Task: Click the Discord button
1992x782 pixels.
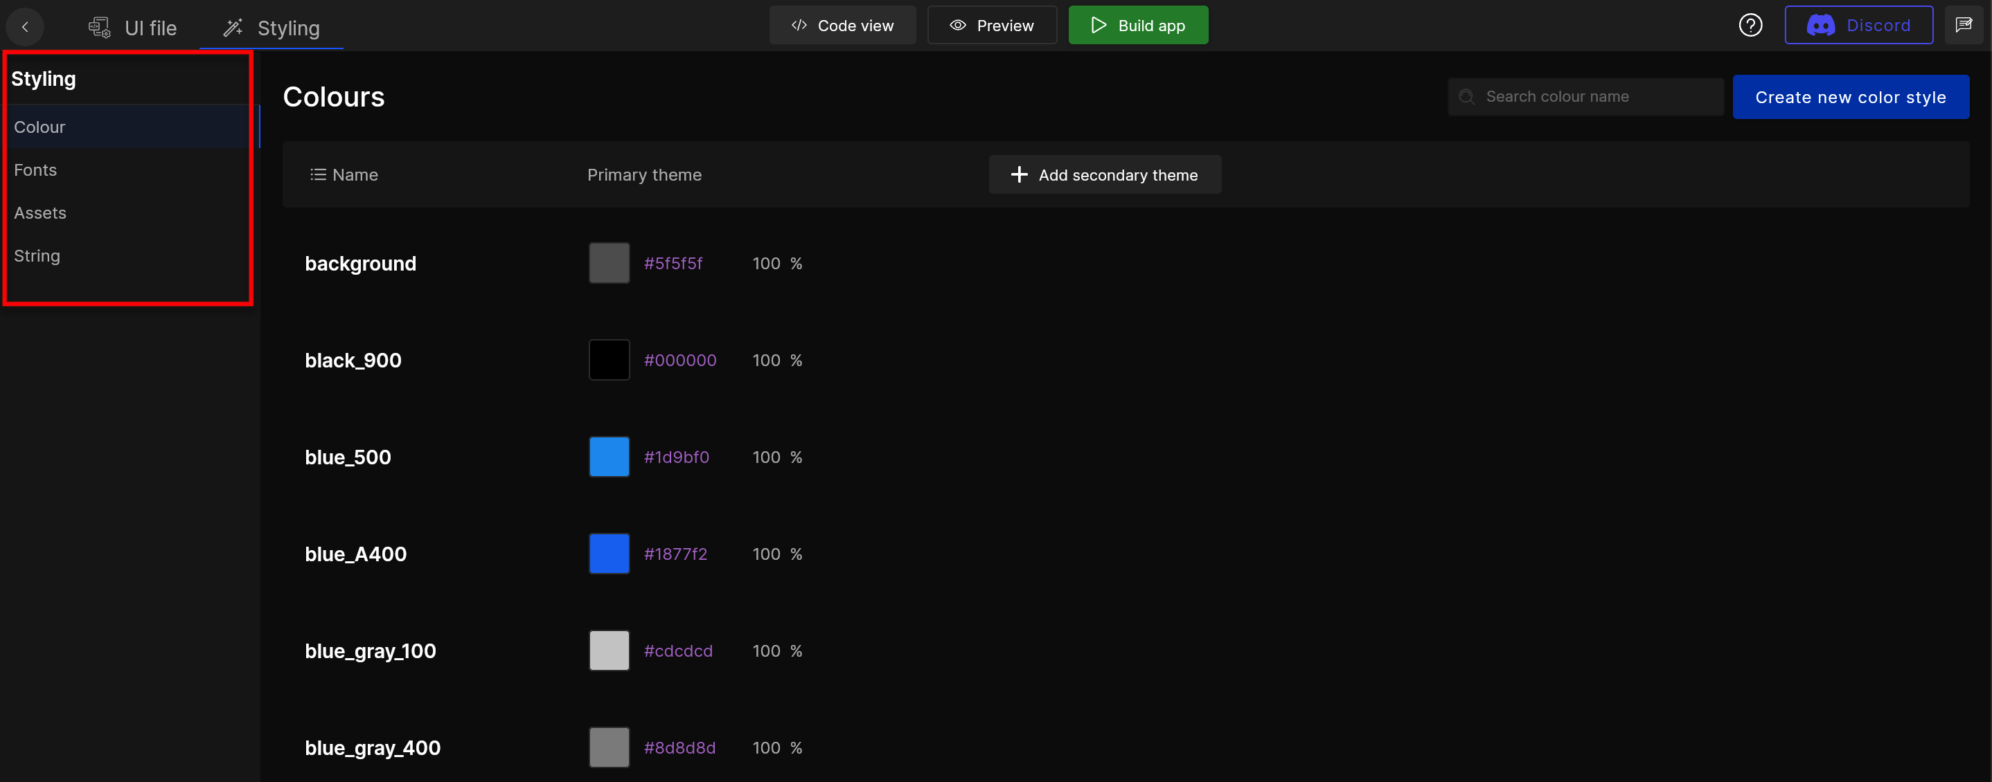Action: click(1858, 26)
